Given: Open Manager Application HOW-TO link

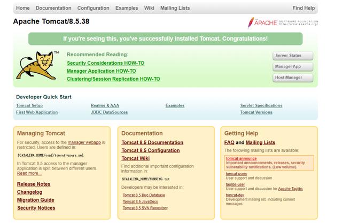Looking at the screenshot, I should 101,71.
